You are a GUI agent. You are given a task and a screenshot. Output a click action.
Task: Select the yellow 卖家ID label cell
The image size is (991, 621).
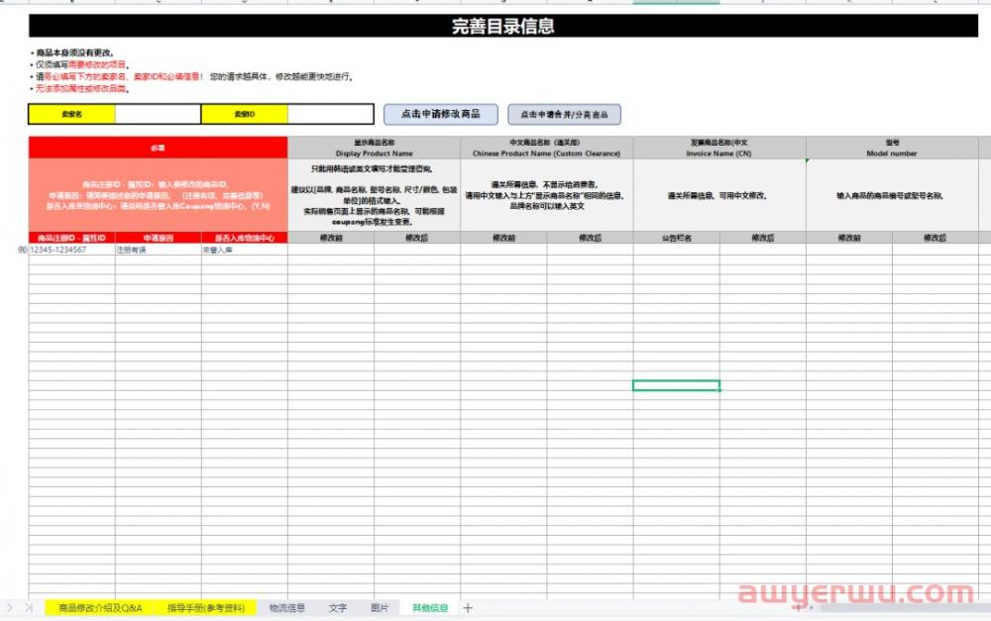[x=245, y=114]
